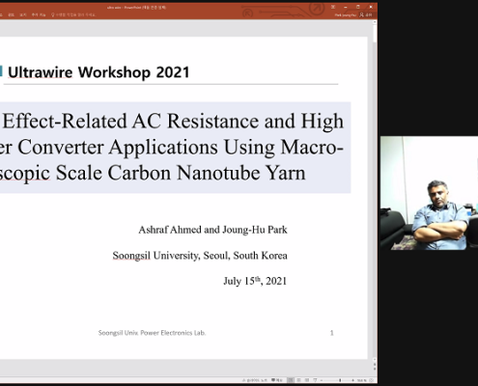Close the PowerPoint window
This screenshot has width=478, height=386.
point(371,7)
